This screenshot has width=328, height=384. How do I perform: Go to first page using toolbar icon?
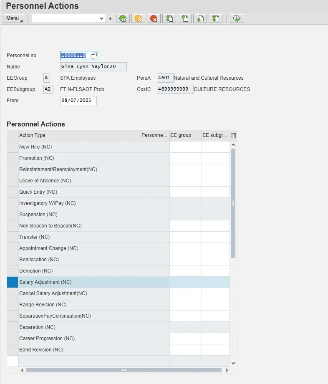pos(169,18)
